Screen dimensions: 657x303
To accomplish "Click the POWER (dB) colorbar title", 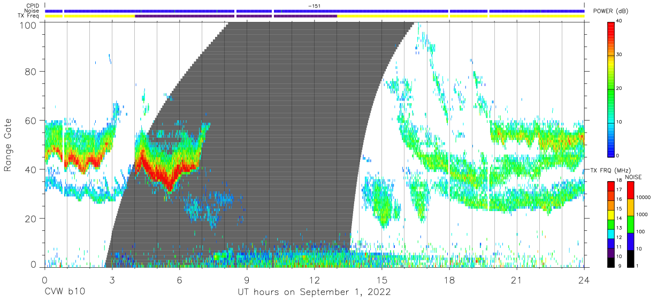I will [x=610, y=11].
